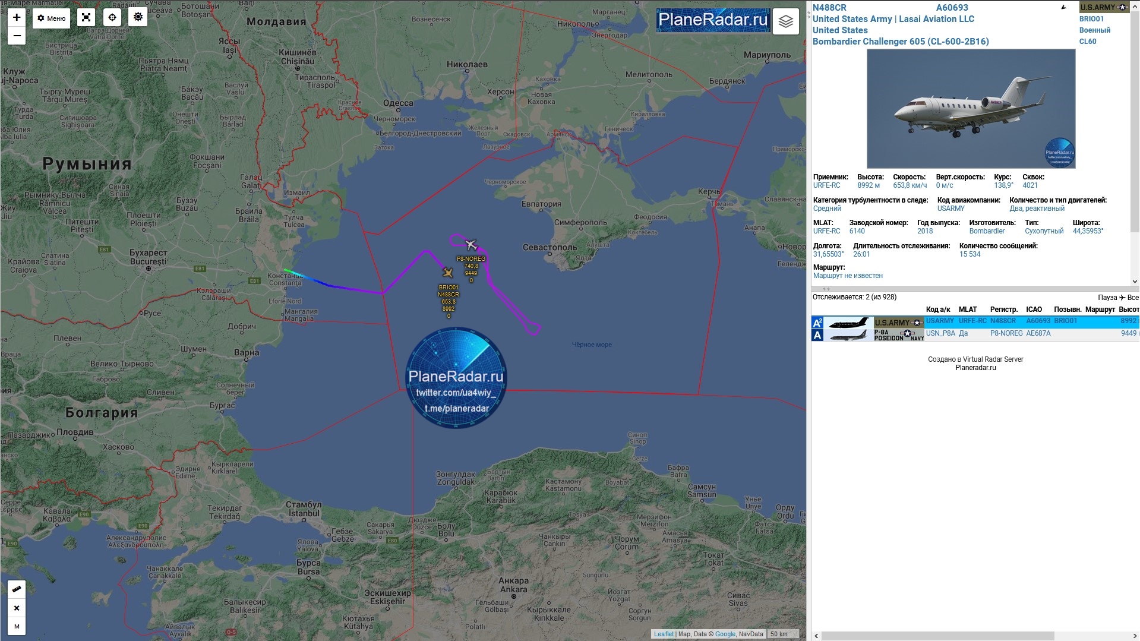The height and width of the screenshot is (641, 1140).
Task: Open the A60693 ICAO code link
Action: [952, 8]
